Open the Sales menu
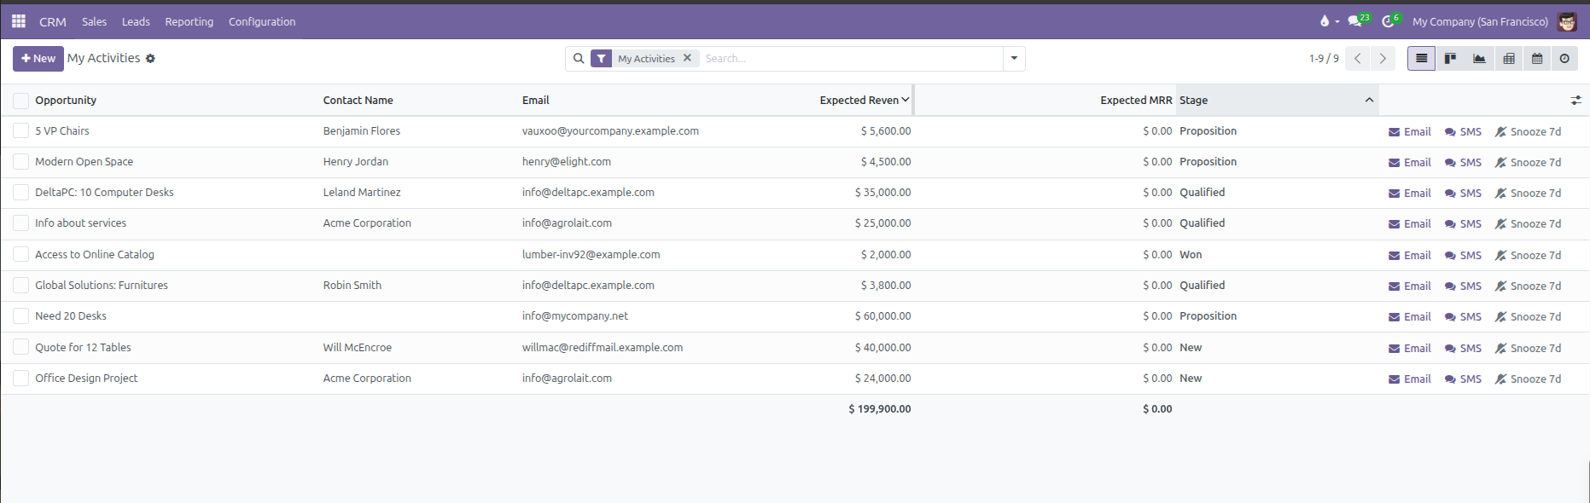 (x=94, y=22)
